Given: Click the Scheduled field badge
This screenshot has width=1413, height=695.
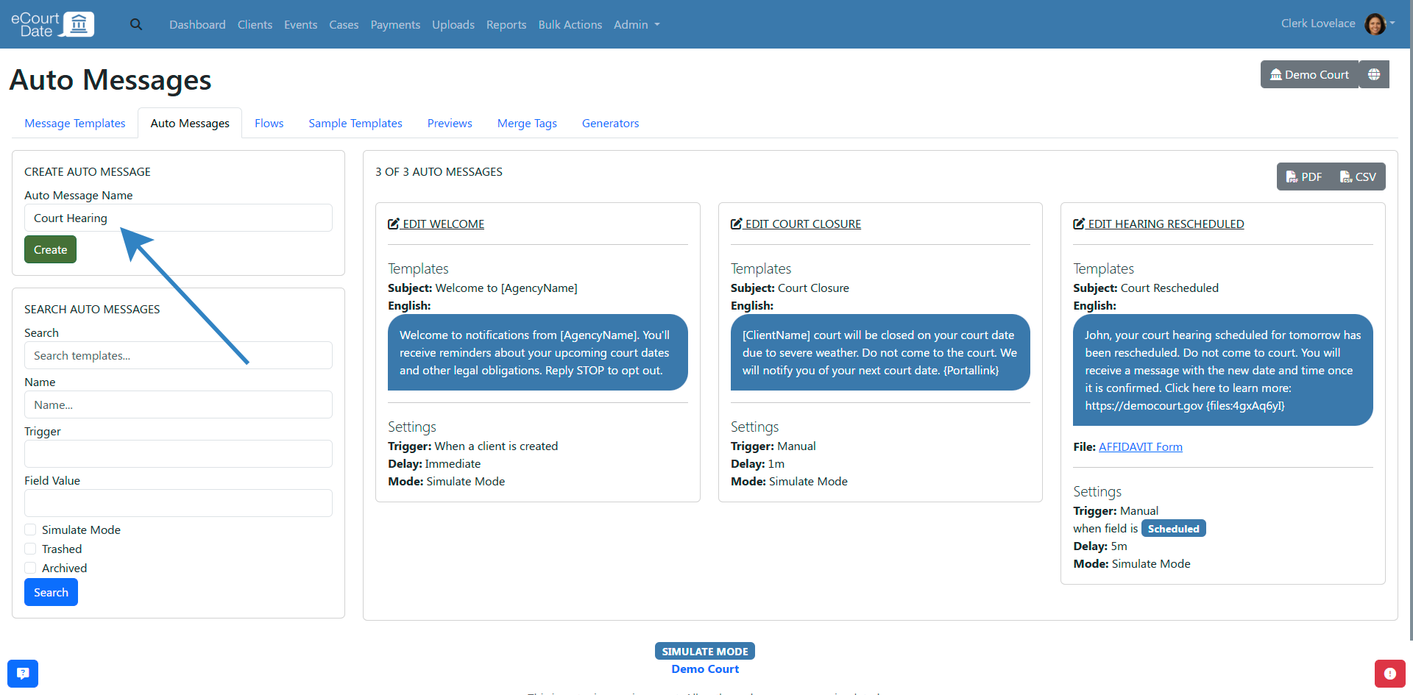Looking at the screenshot, I should (1173, 529).
